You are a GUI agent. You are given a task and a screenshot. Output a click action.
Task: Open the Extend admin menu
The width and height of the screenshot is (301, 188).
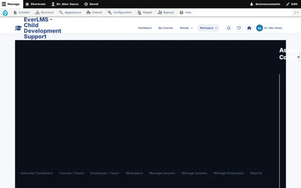(x=94, y=12)
